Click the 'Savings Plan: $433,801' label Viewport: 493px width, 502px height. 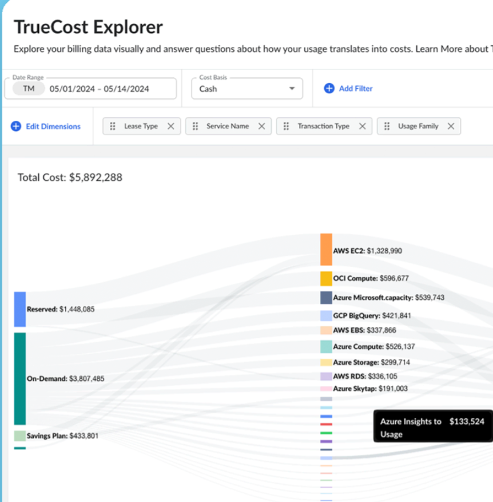point(63,436)
